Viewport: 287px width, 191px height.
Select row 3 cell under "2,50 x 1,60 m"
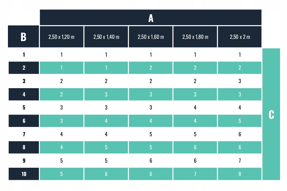151,81
